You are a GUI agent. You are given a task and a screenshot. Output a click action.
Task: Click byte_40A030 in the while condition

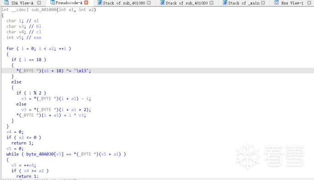[x=40, y=154]
